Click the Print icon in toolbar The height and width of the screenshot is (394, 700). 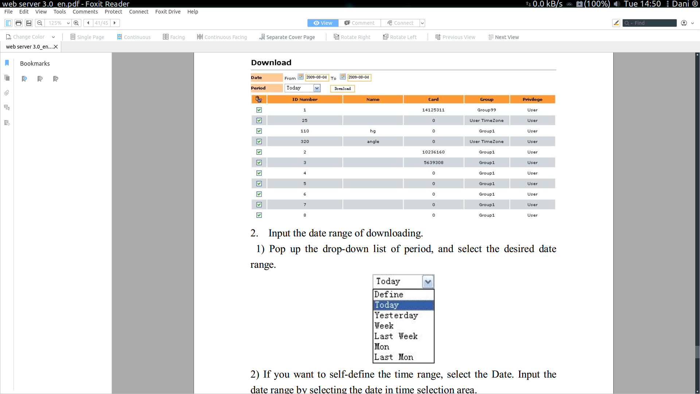coord(19,23)
